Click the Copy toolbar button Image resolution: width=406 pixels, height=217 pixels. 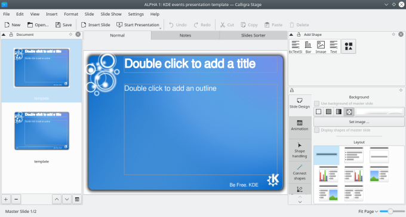point(249,25)
